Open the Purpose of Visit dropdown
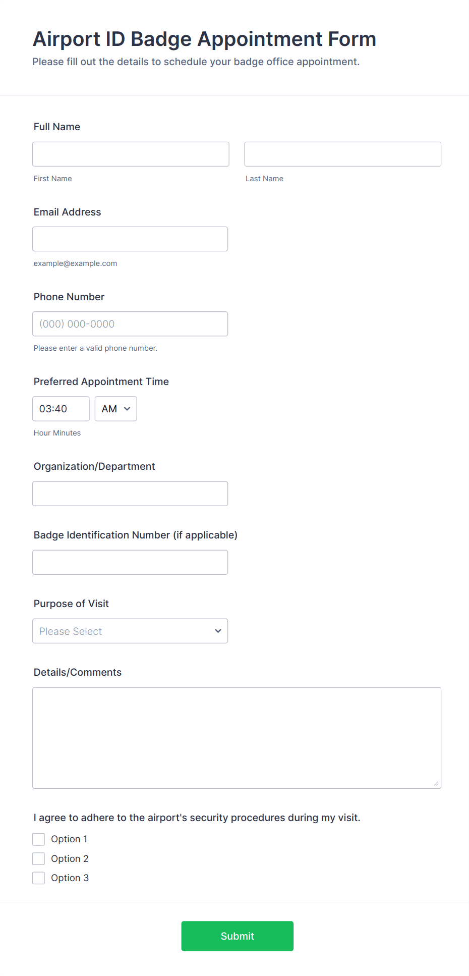 pyautogui.click(x=130, y=631)
